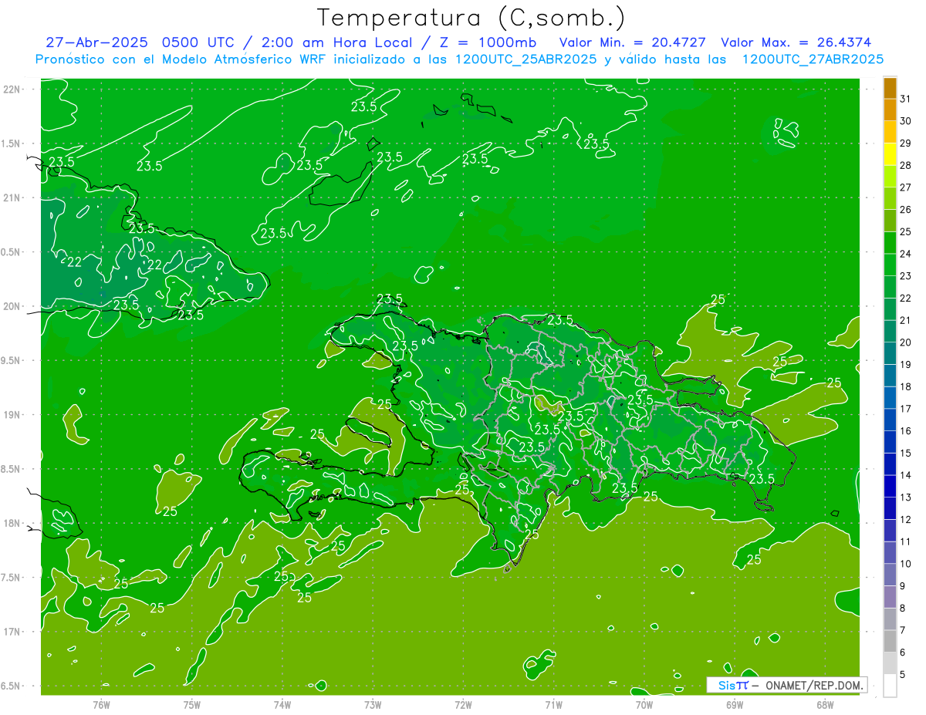Click the "26" color scale label
The height and width of the screenshot is (715, 926).
click(x=905, y=209)
